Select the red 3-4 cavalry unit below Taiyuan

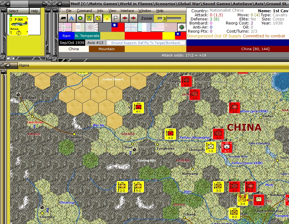[x=195, y=94]
